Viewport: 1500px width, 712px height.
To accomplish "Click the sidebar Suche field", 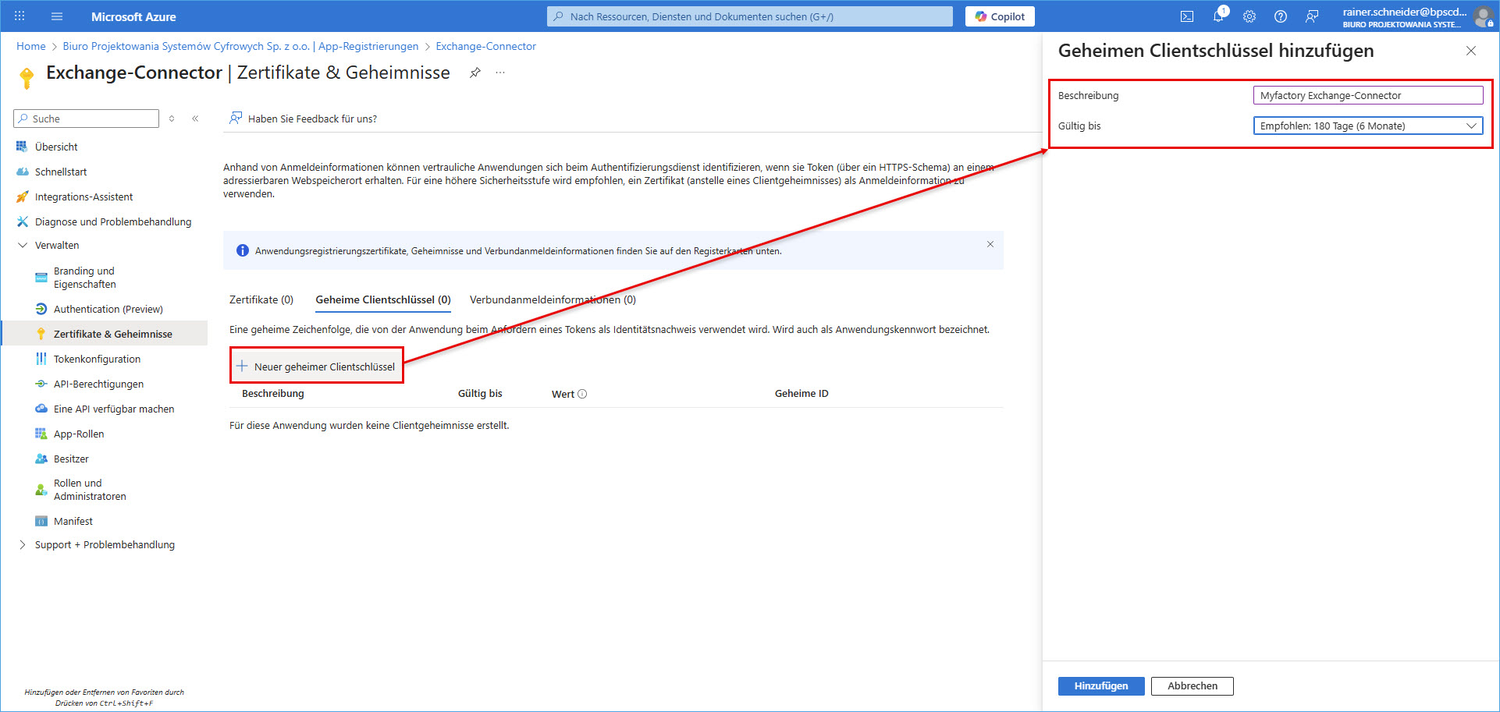I will point(87,119).
